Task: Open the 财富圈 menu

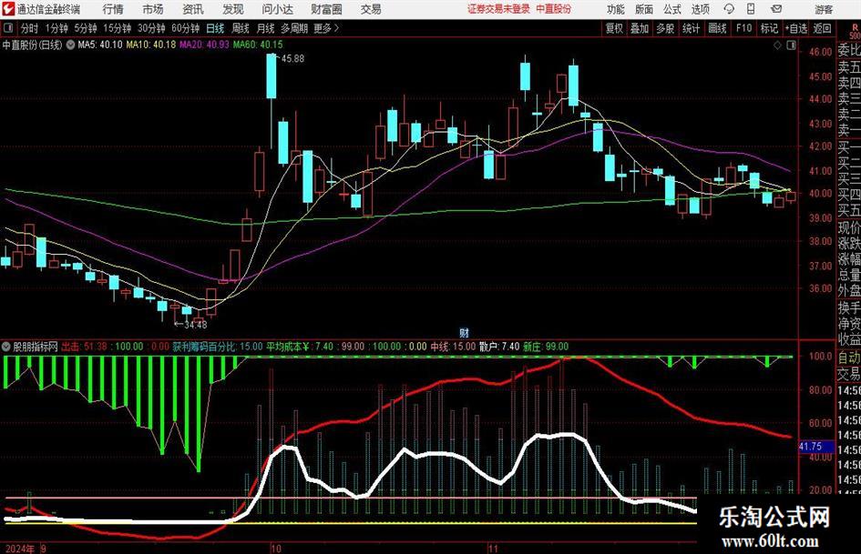Action: [326, 9]
